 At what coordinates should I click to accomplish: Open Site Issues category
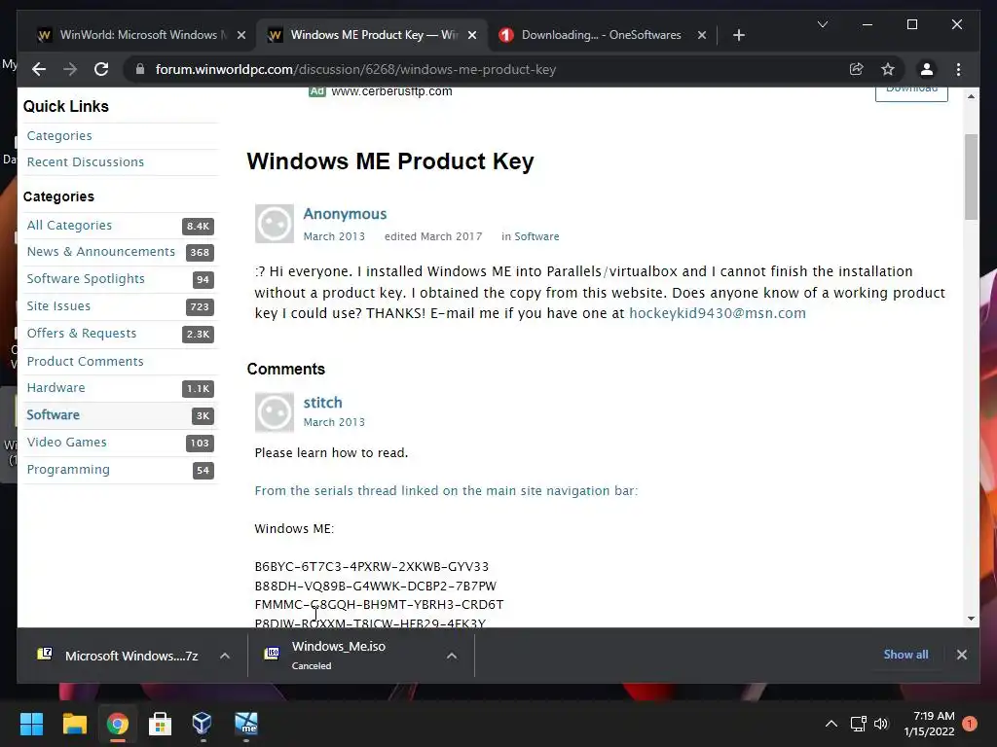coord(58,306)
